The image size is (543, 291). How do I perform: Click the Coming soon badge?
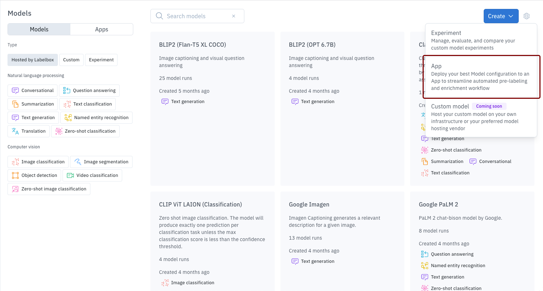click(x=489, y=106)
